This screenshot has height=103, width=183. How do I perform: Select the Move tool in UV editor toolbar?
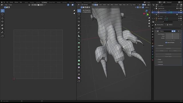click(x=2, y=18)
